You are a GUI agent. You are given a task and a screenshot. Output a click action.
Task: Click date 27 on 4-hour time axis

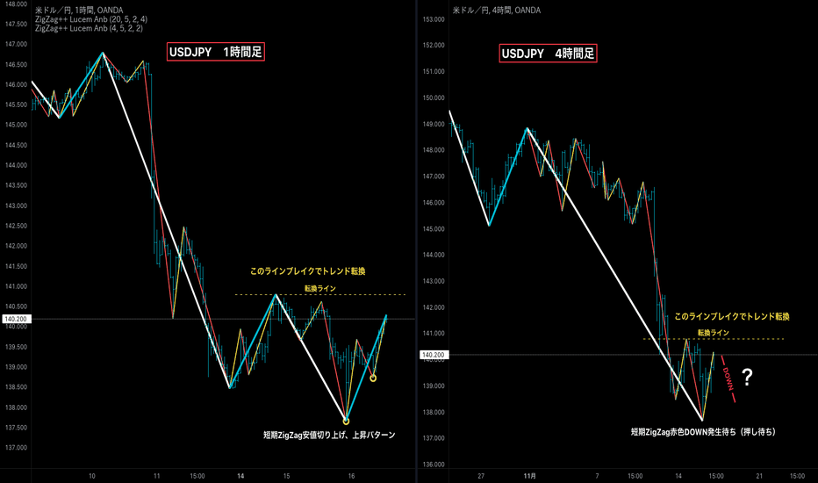tap(480, 476)
